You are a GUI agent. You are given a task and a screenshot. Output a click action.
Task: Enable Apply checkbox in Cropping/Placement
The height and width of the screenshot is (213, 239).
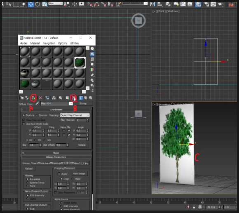[59, 174]
